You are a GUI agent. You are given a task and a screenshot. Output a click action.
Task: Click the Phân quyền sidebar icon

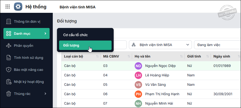click(8, 46)
